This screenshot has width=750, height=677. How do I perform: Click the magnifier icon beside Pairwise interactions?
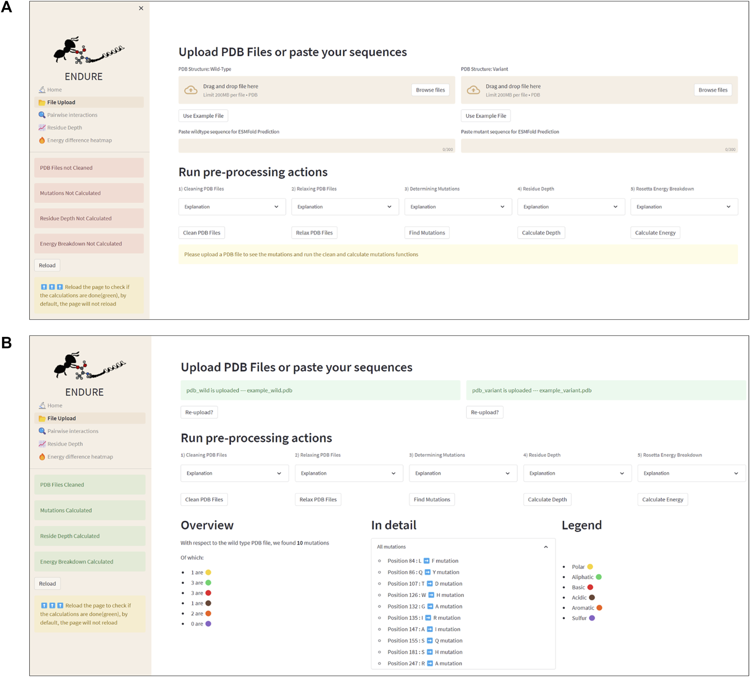[x=42, y=115]
